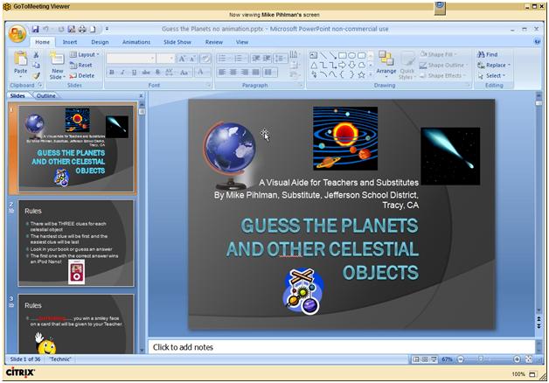Open the Arrange tool
This screenshot has width=549, height=383.
point(386,63)
